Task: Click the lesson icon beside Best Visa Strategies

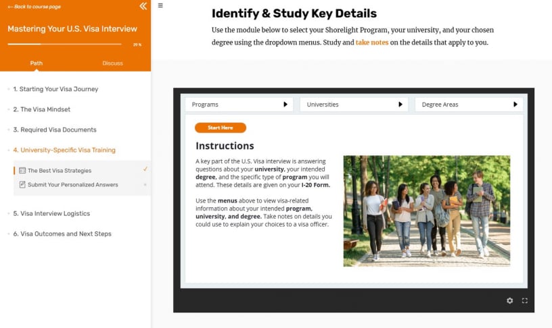Action: pos(22,171)
